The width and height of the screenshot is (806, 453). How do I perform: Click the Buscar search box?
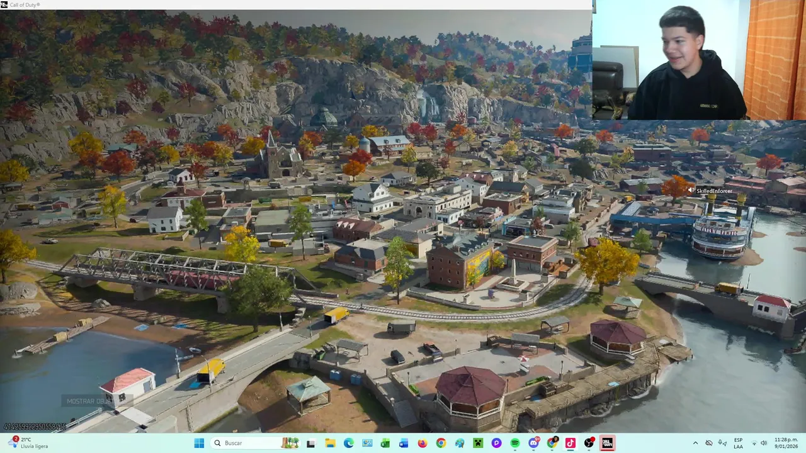point(254,443)
